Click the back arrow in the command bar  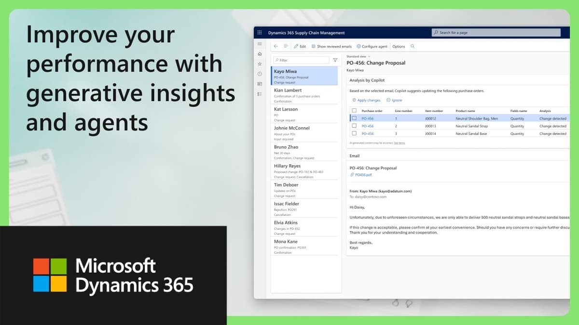tap(275, 46)
